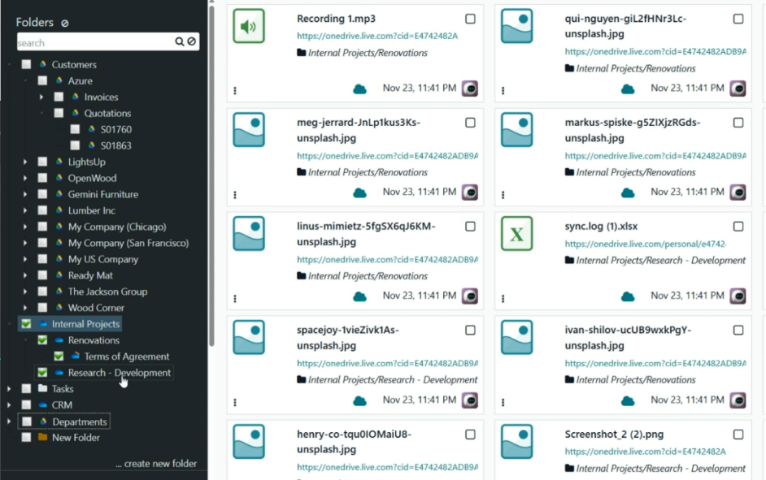The width and height of the screenshot is (766, 480).
Task: Expand the Tasks folder node
Action: point(9,389)
